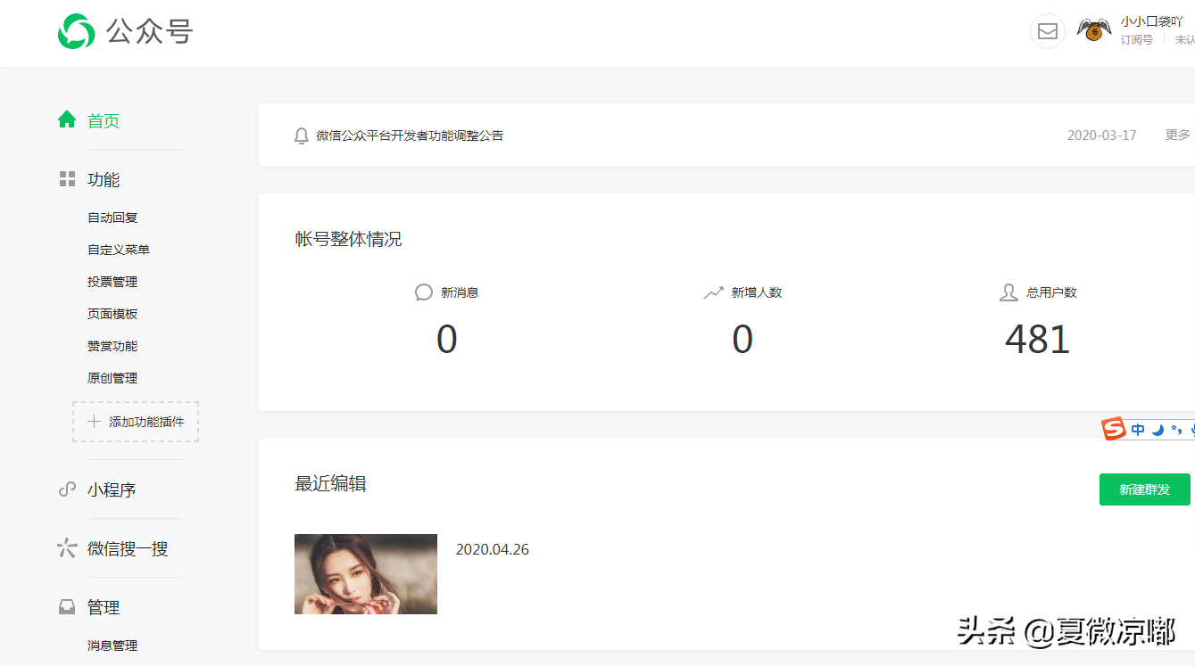
Task: Click the 总用户数 user silhouette icon
Action: pos(1008,292)
